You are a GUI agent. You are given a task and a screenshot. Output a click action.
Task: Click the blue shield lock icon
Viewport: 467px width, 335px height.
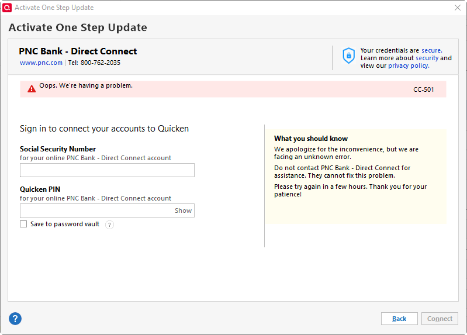pos(348,56)
